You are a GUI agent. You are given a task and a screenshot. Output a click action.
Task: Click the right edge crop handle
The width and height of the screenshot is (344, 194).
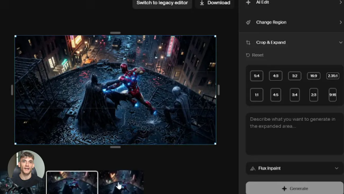click(x=218, y=90)
